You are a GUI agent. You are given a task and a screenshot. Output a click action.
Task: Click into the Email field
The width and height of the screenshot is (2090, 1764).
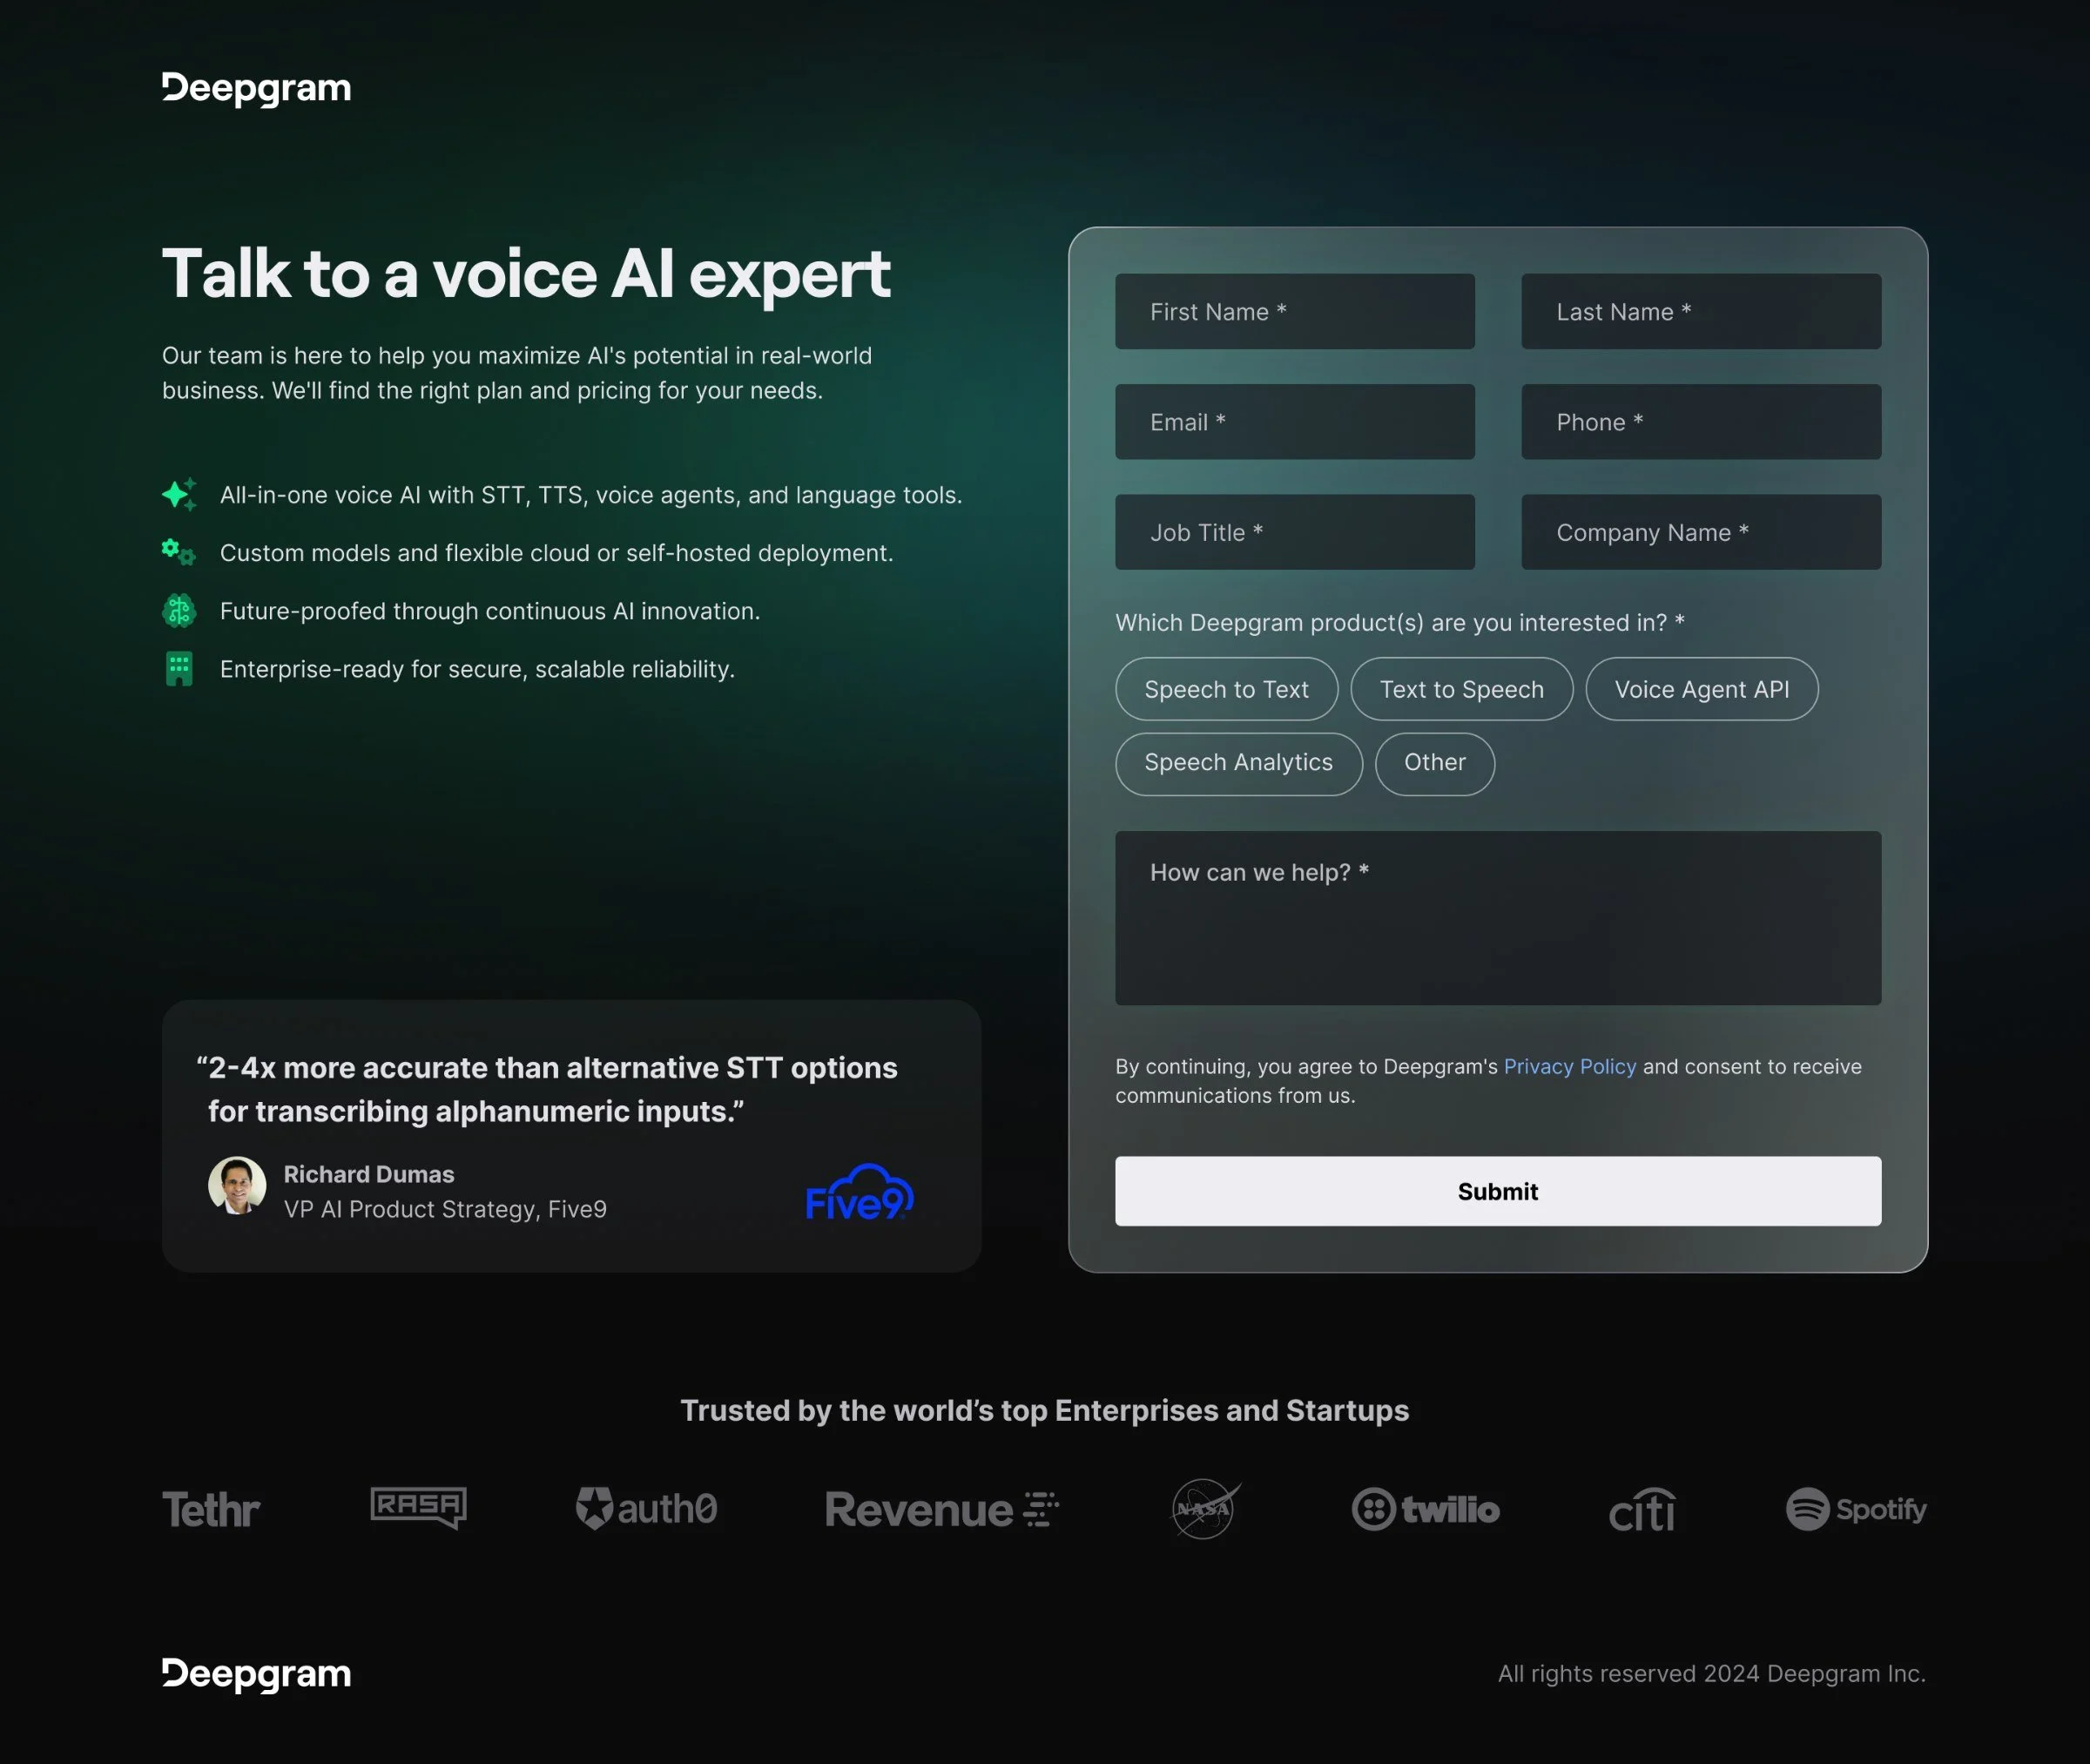tap(1294, 422)
